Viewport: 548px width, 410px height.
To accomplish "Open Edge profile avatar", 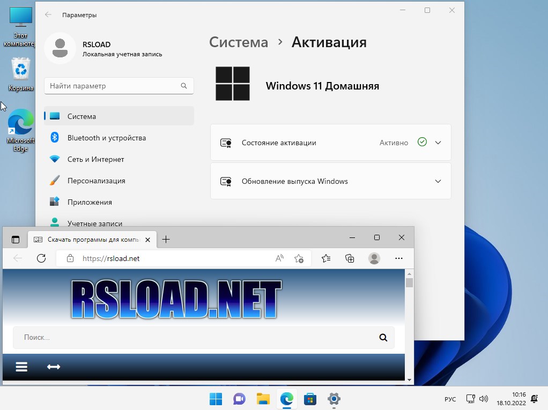I will [374, 258].
